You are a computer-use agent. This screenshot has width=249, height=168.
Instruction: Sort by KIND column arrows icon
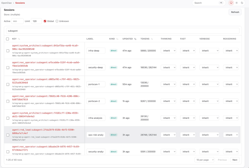tap(117, 39)
